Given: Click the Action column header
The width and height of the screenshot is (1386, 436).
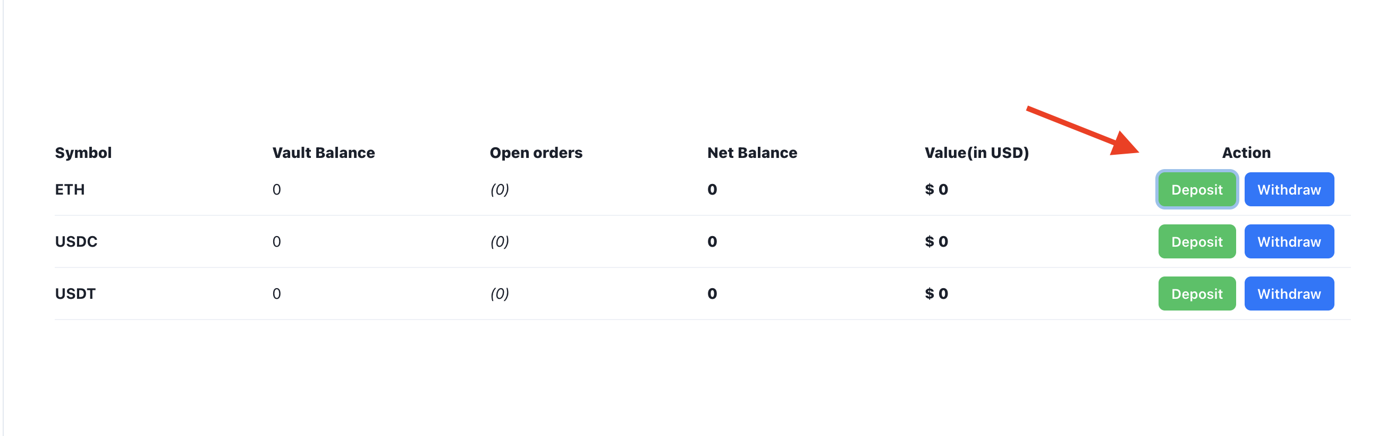Looking at the screenshot, I should pos(1246,153).
